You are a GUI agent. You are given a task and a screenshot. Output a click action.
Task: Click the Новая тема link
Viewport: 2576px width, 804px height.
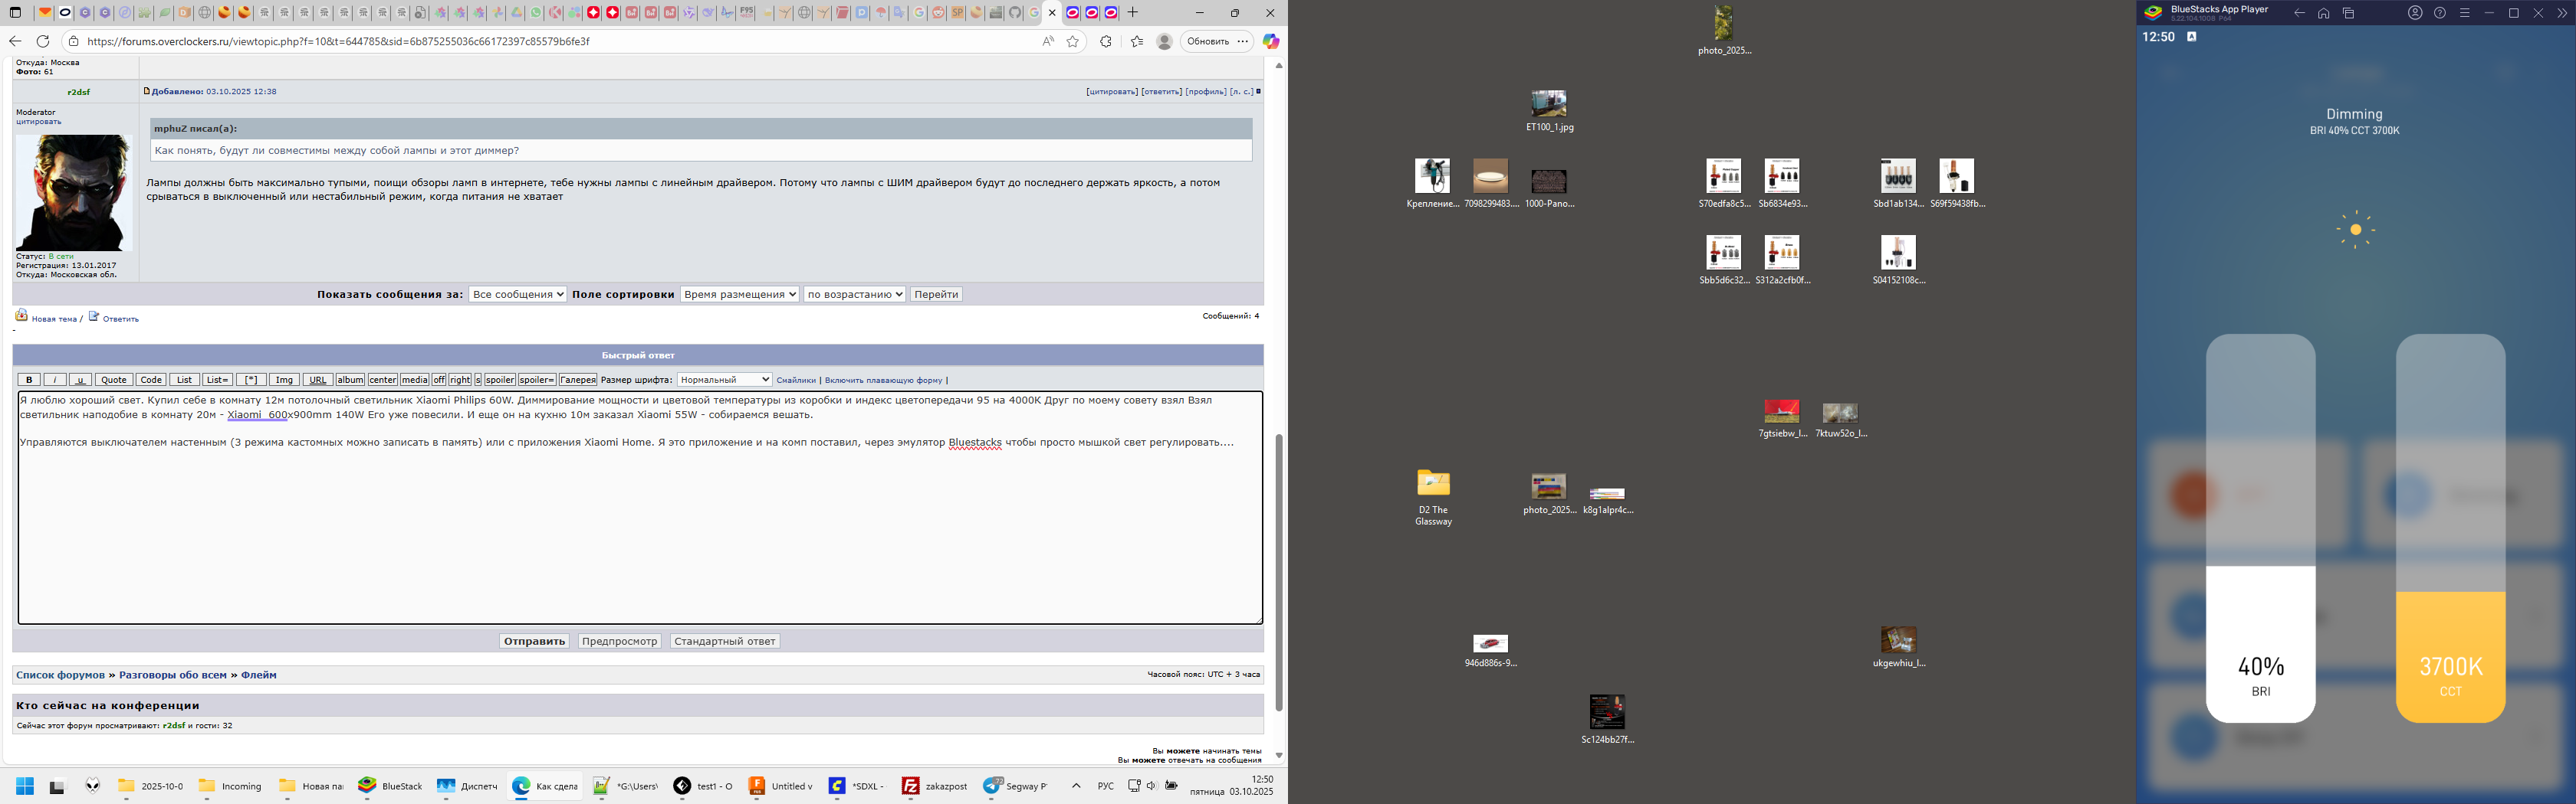[54, 319]
